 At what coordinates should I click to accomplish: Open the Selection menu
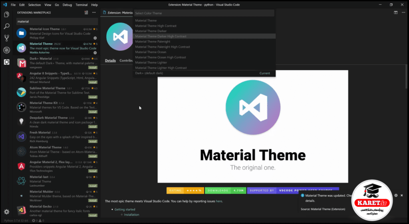(x=34, y=5)
